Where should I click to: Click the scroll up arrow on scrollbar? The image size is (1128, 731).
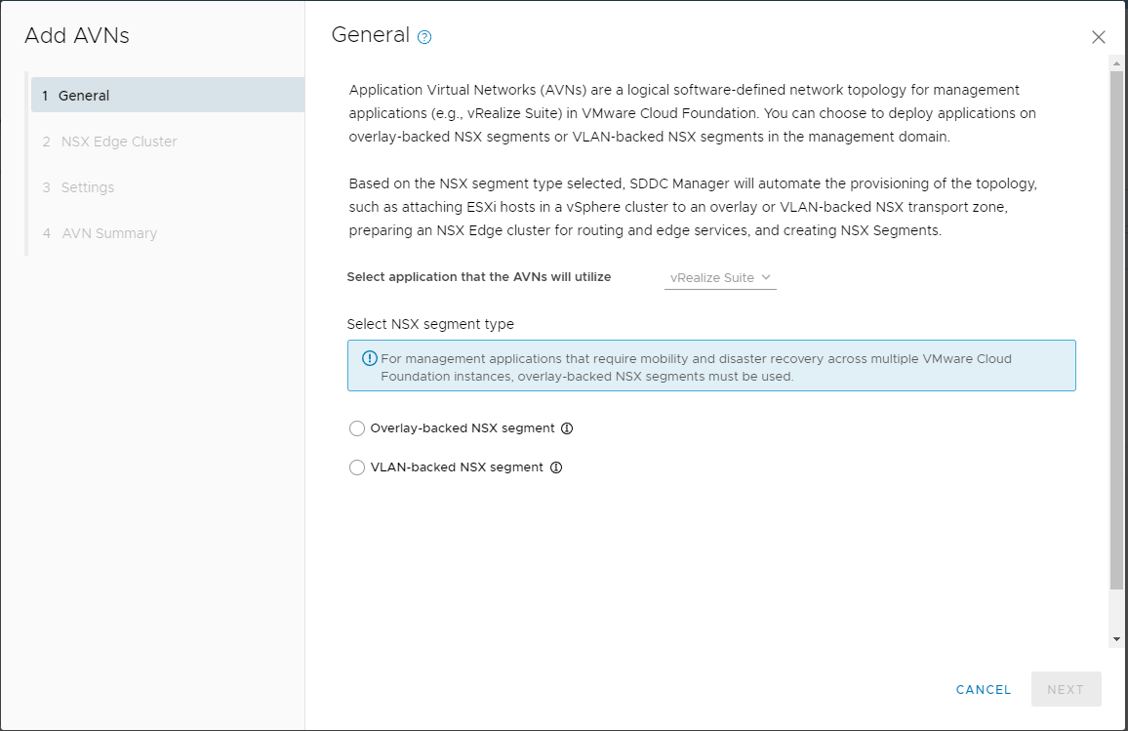[x=1116, y=61]
